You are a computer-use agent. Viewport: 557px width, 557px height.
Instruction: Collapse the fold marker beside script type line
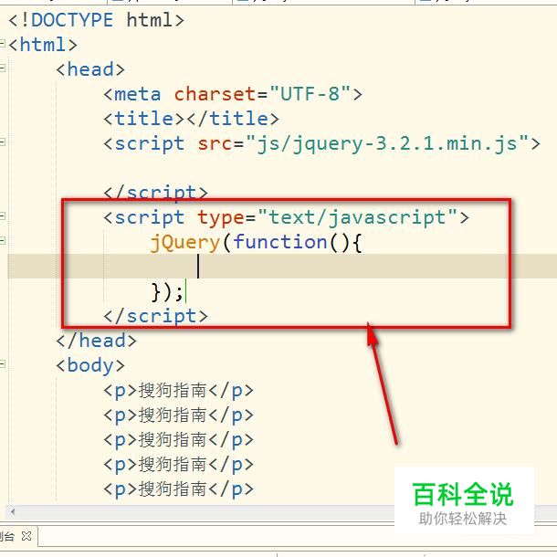click(x=2, y=216)
